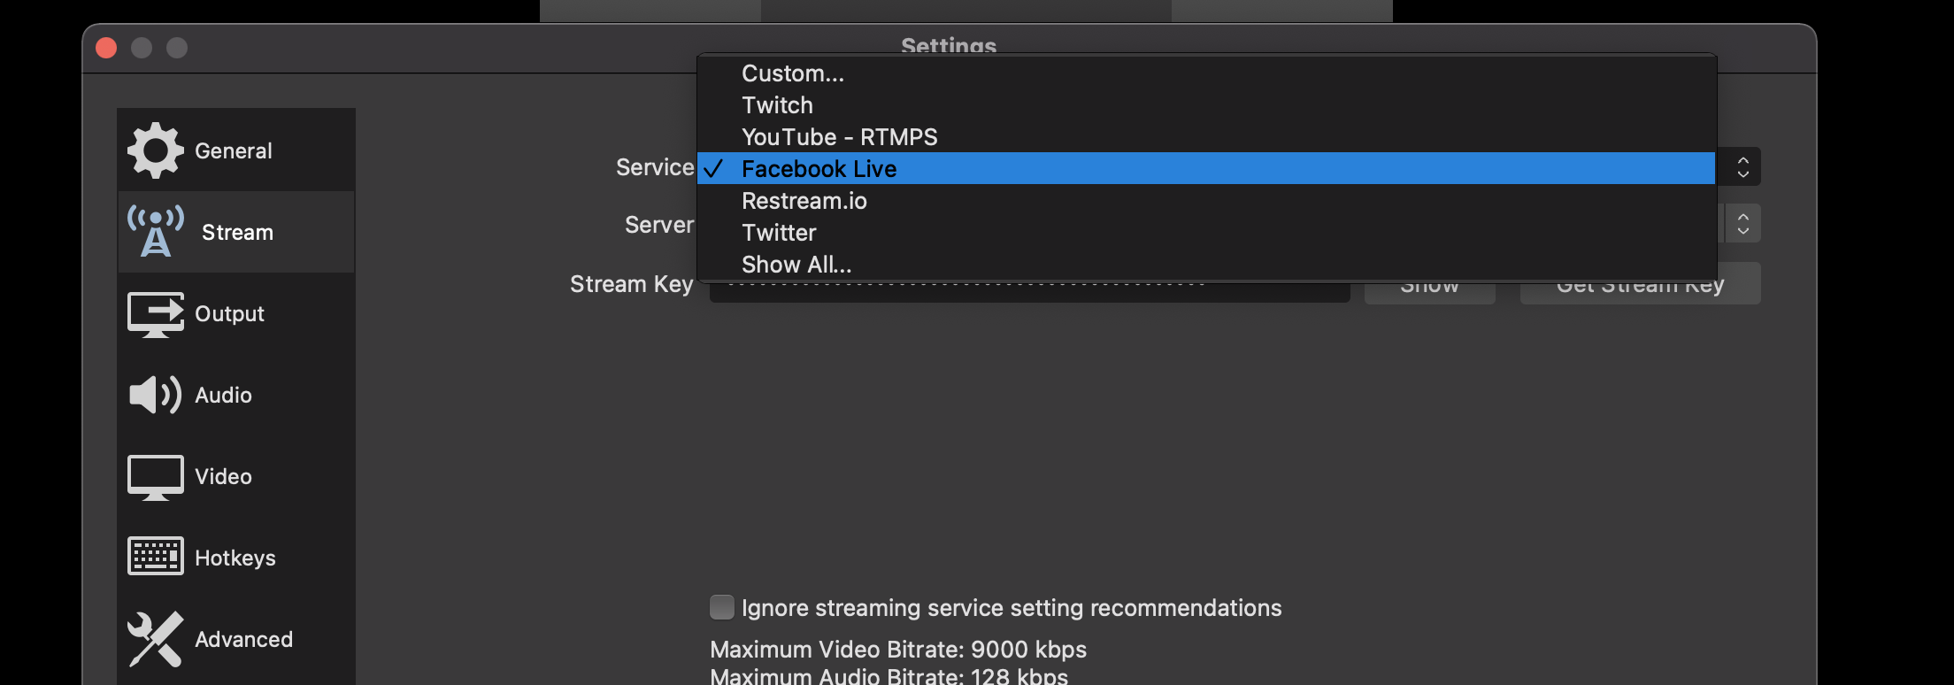Open the Video tab label
The width and height of the screenshot is (1954, 685).
click(x=223, y=476)
